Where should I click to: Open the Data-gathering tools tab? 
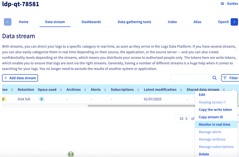coord(134,22)
